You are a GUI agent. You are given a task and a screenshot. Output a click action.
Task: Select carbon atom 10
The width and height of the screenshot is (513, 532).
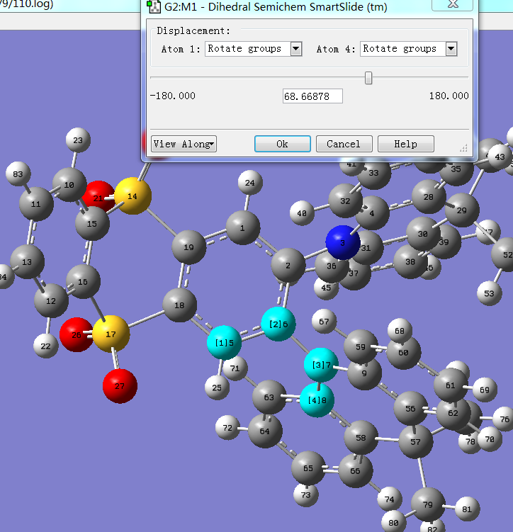[x=69, y=185]
